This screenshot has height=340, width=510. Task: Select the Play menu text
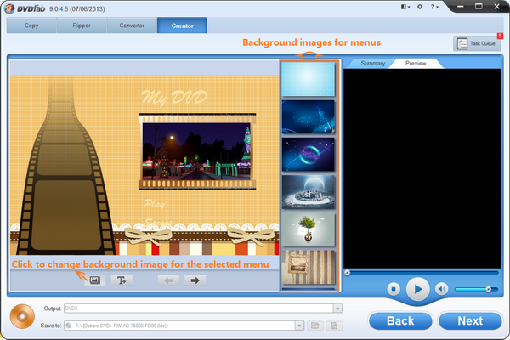click(155, 204)
